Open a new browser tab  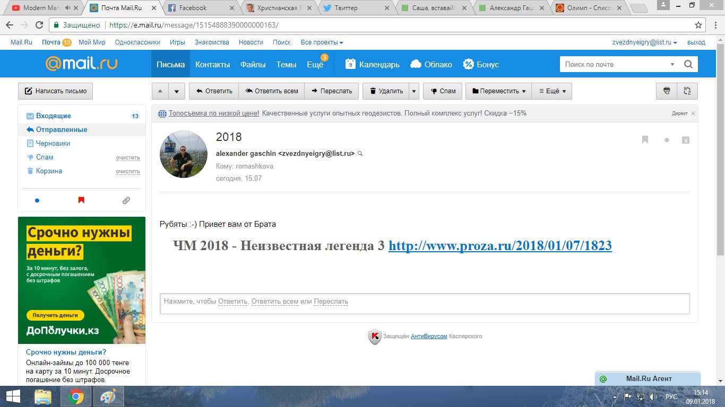click(x=638, y=8)
